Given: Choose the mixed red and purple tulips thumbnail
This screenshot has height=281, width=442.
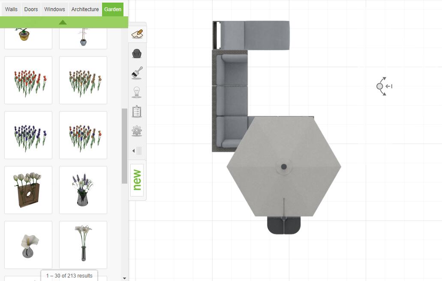Looking at the screenshot, I should (83, 135).
